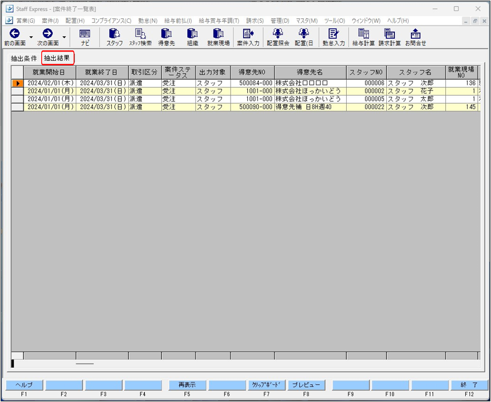Screen dimensions: 491x402
Task: Open the 勤怠(N) menu
Action: [148, 21]
